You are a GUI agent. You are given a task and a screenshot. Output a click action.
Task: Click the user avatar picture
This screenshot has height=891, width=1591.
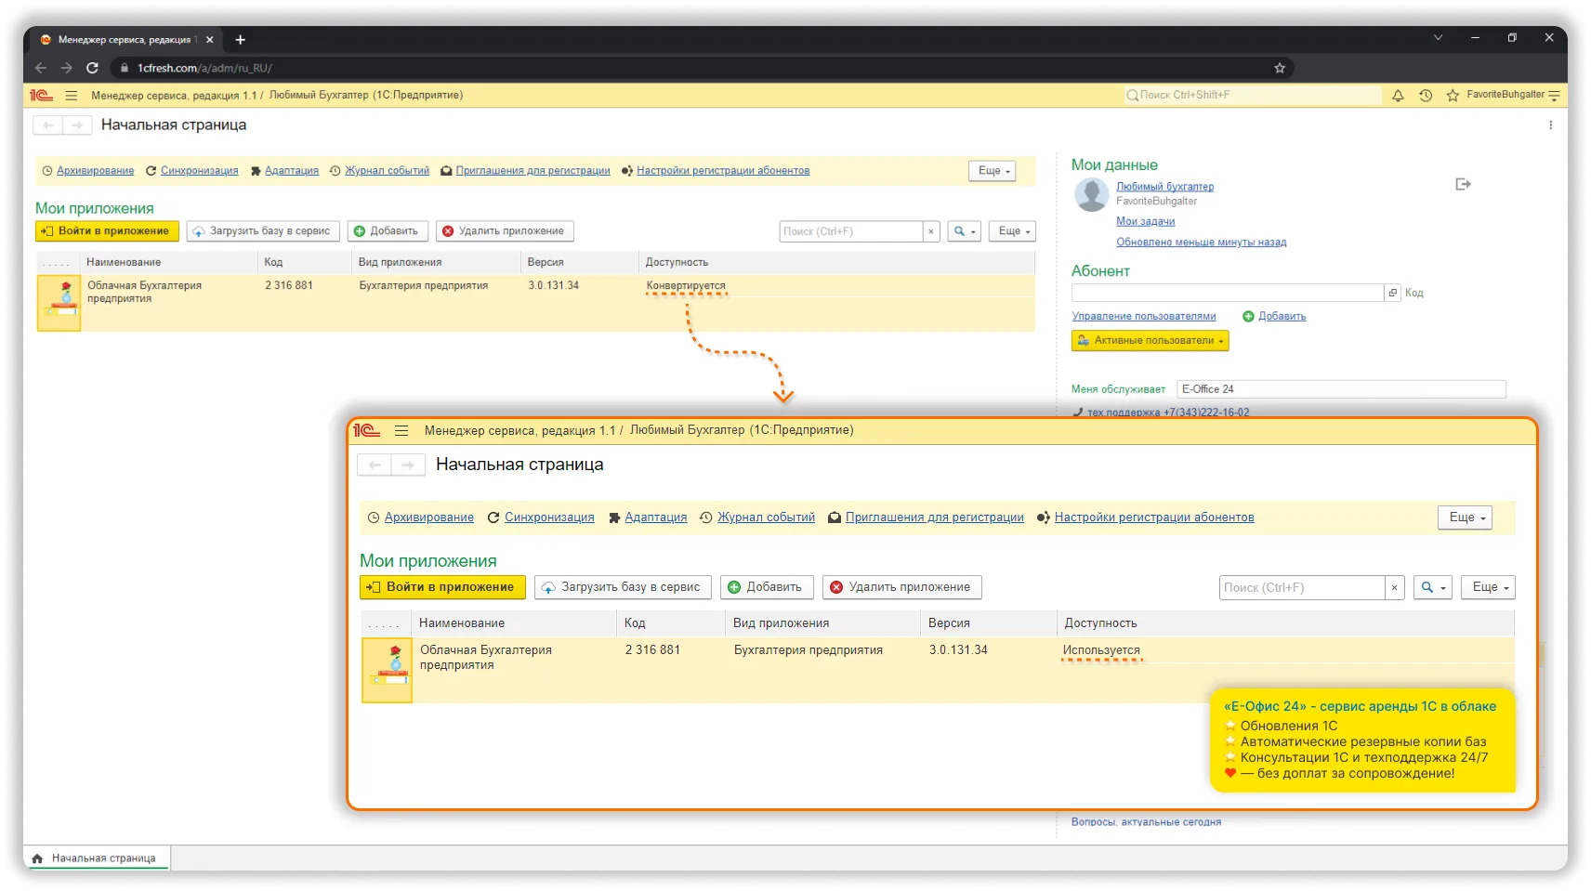[x=1091, y=194]
